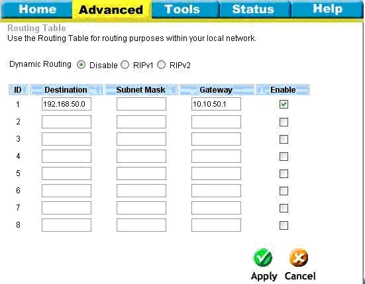The height and width of the screenshot is (284, 365).
Task: Click Destination field for route 4
Action: point(67,156)
